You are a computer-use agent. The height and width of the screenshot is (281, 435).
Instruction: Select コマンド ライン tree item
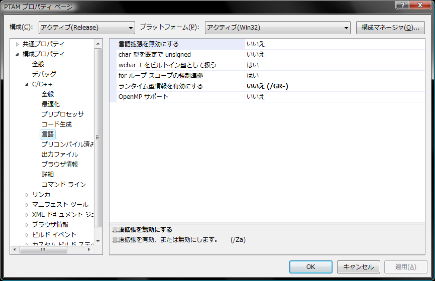pos(63,185)
